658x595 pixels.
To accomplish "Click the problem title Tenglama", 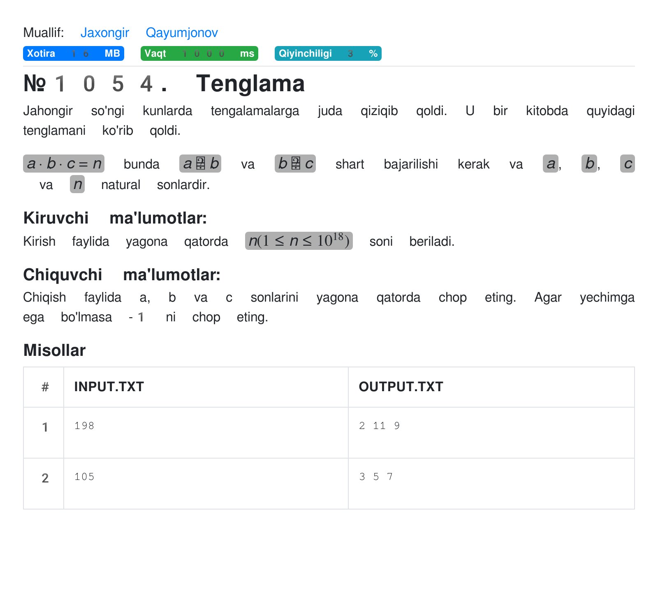I will (250, 83).
